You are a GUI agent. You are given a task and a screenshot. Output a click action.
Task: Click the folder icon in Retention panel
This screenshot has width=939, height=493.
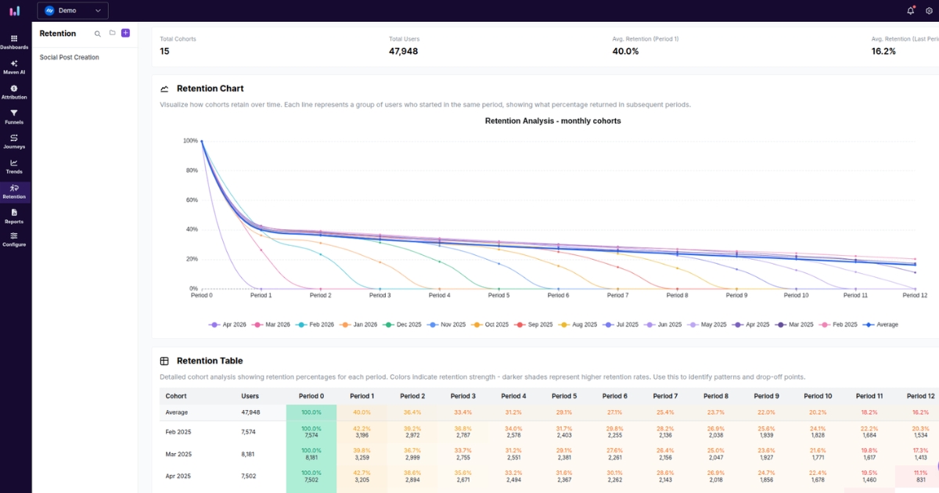coord(112,33)
